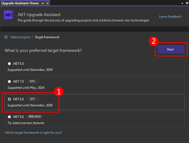
Task: Open the tab list dropdown arrow
Action: pyautogui.click(x=182, y=3)
